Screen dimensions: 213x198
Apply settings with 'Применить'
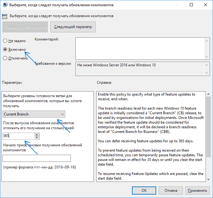click(x=197, y=191)
